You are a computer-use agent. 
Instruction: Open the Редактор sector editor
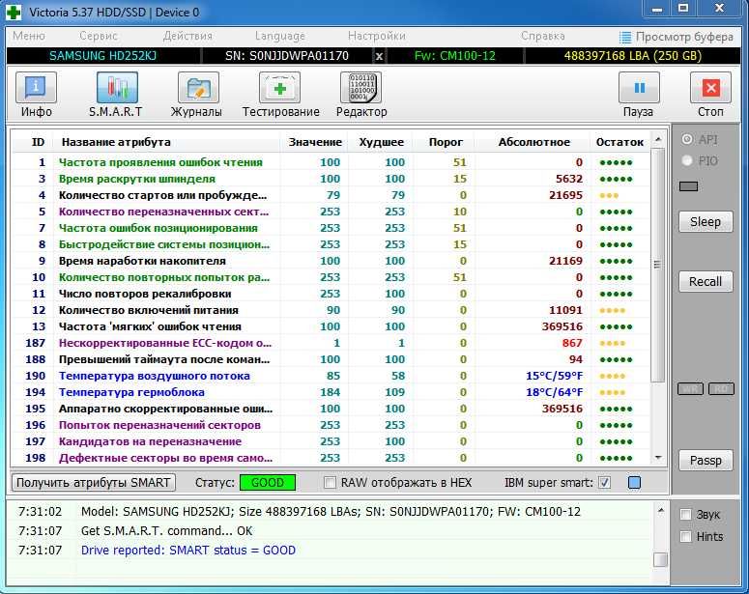[x=360, y=88]
